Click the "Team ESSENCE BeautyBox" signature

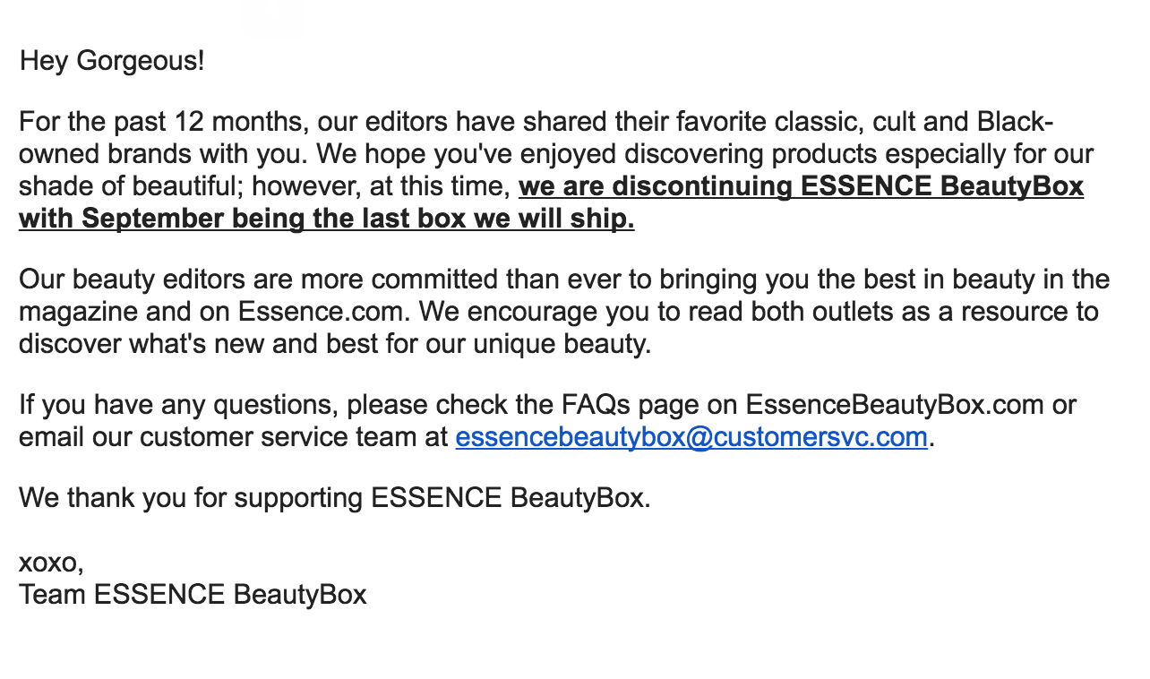193,595
